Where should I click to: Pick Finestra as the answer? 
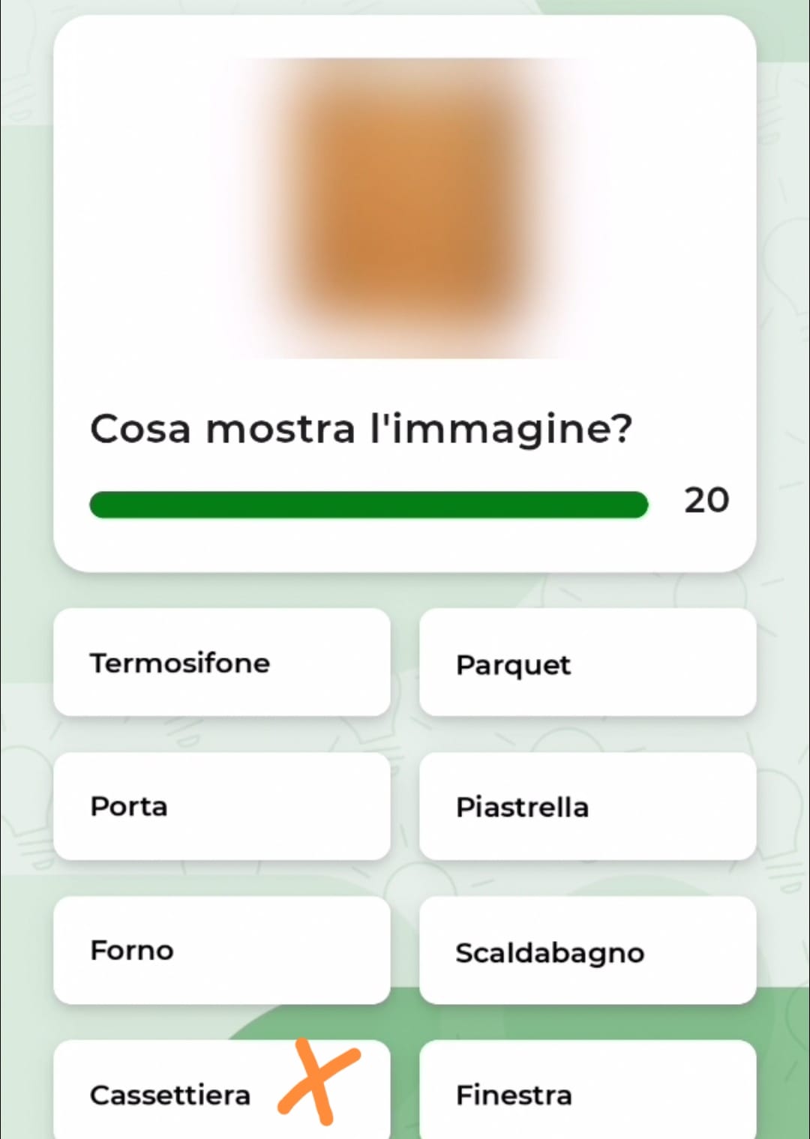pyautogui.click(x=587, y=1094)
